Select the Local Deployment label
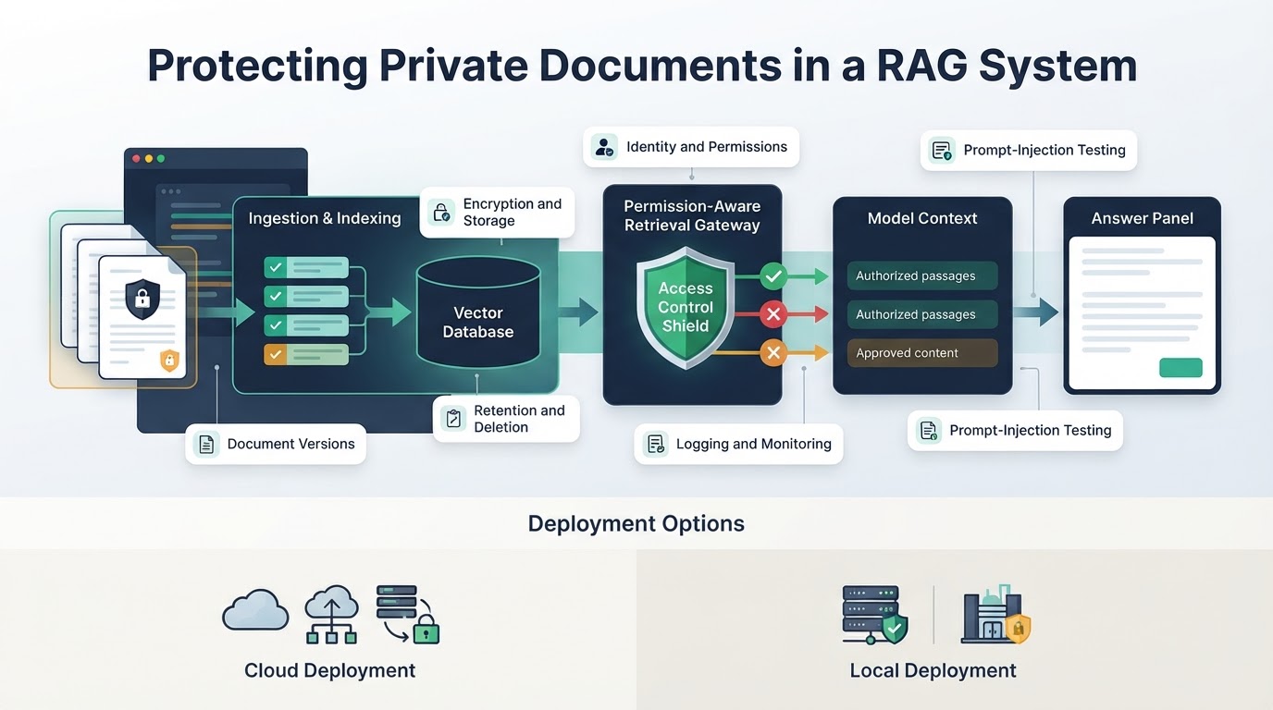The height and width of the screenshot is (710, 1273). [933, 670]
